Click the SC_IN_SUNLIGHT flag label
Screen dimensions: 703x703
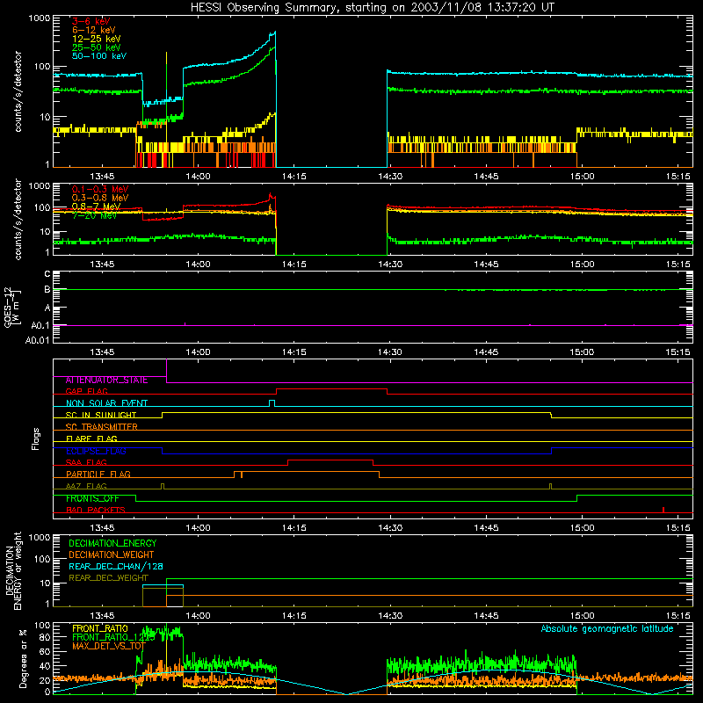click(101, 415)
